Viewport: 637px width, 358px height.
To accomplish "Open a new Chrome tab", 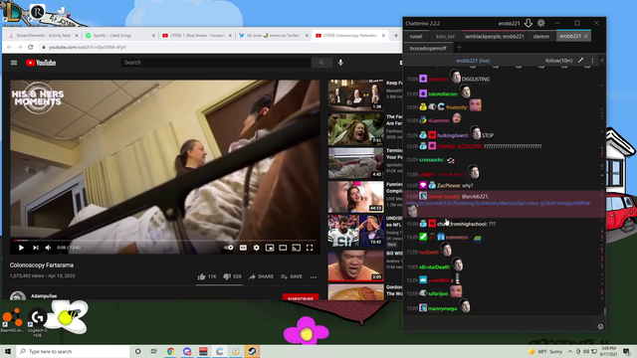I will [x=396, y=36].
